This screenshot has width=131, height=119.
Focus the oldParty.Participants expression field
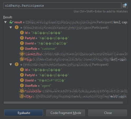(62, 6)
